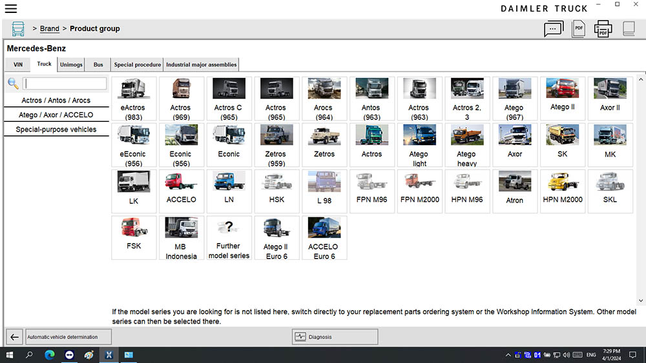Open the book manual icon

pos(629,29)
